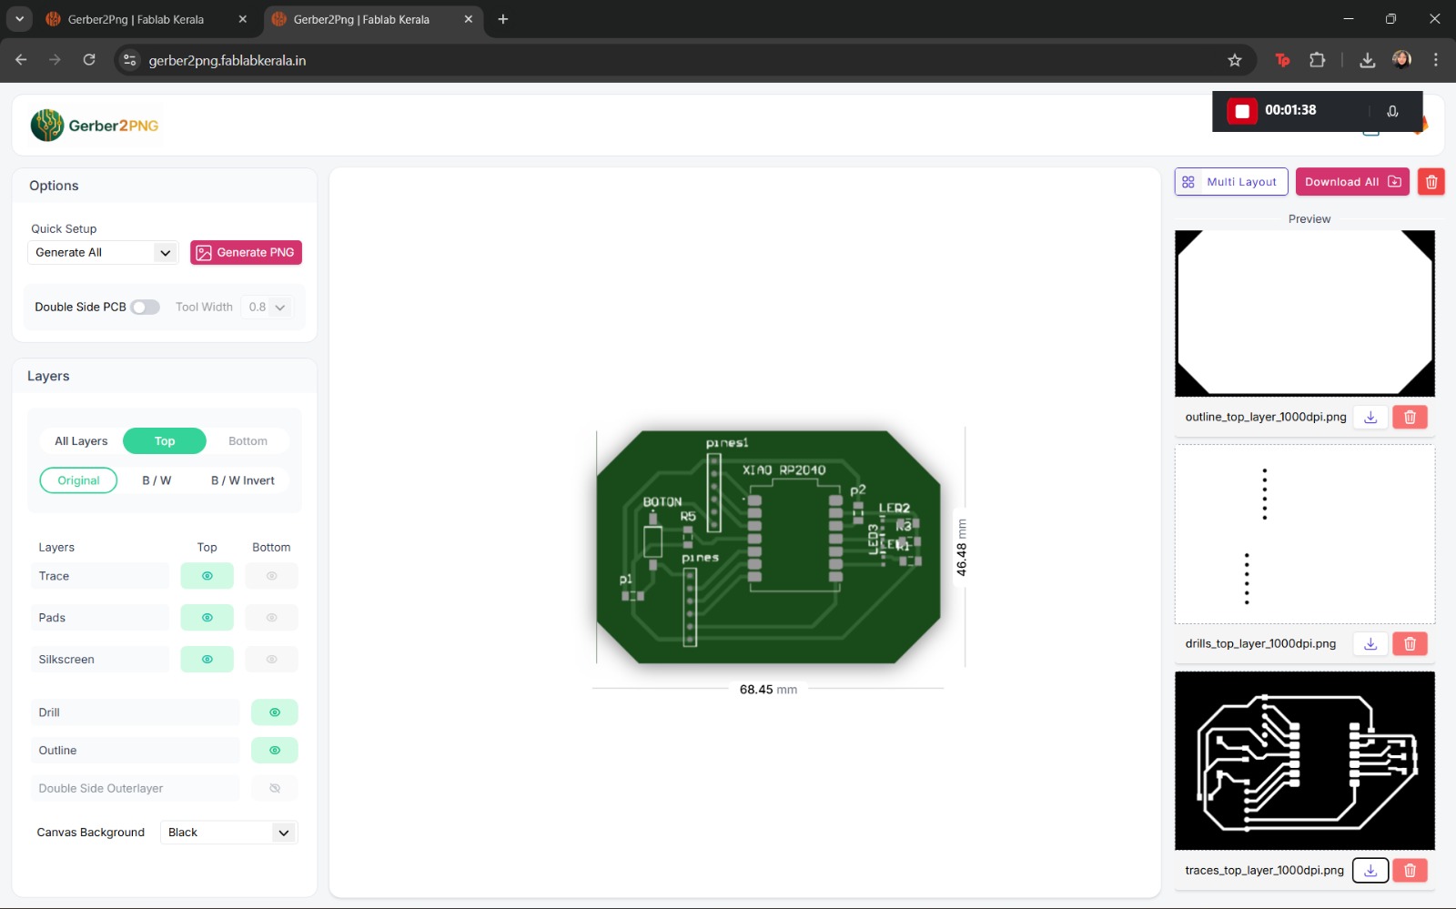The width and height of the screenshot is (1456, 909).
Task: Bookmark this page with the star icon
Action: (1235, 60)
